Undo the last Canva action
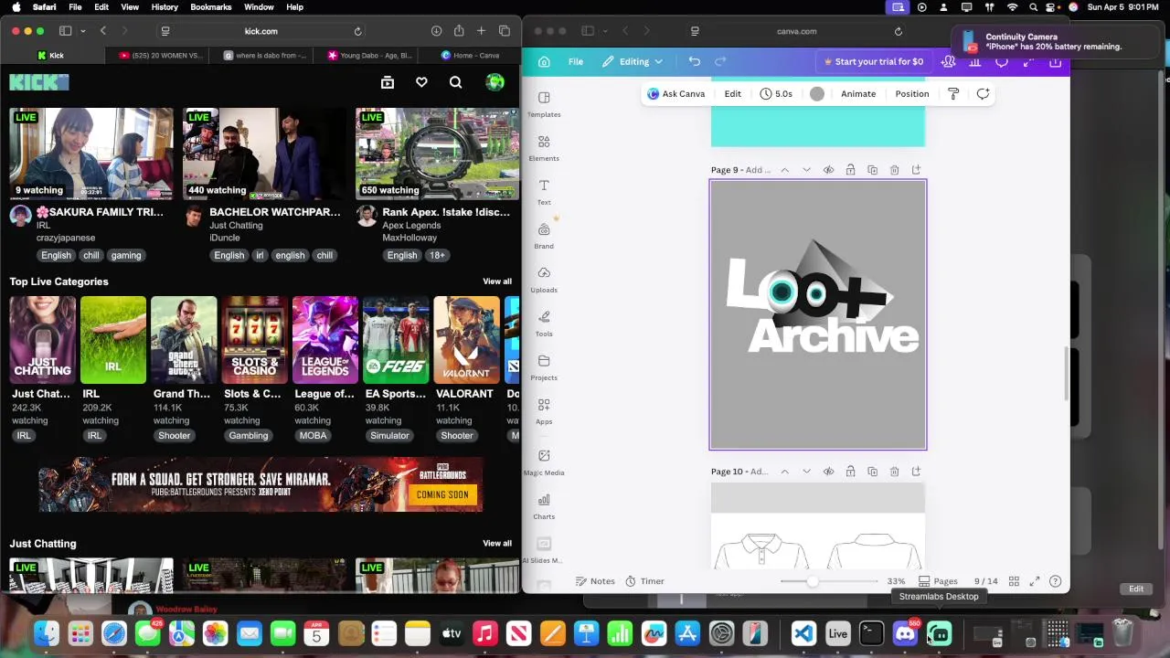The height and width of the screenshot is (658, 1170). 695,61
